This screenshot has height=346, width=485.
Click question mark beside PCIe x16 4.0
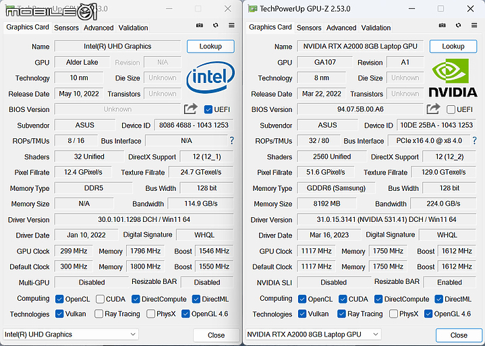[474, 141]
